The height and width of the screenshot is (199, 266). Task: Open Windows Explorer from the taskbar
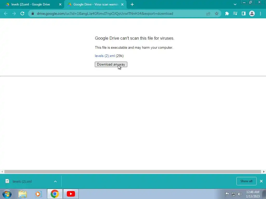[x=23, y=194]
